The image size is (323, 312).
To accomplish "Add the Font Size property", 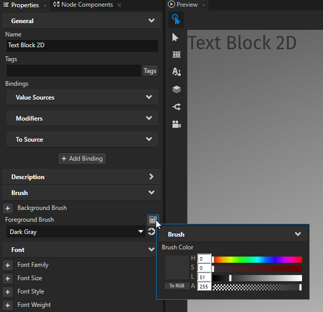I will [x=8, y=279].
